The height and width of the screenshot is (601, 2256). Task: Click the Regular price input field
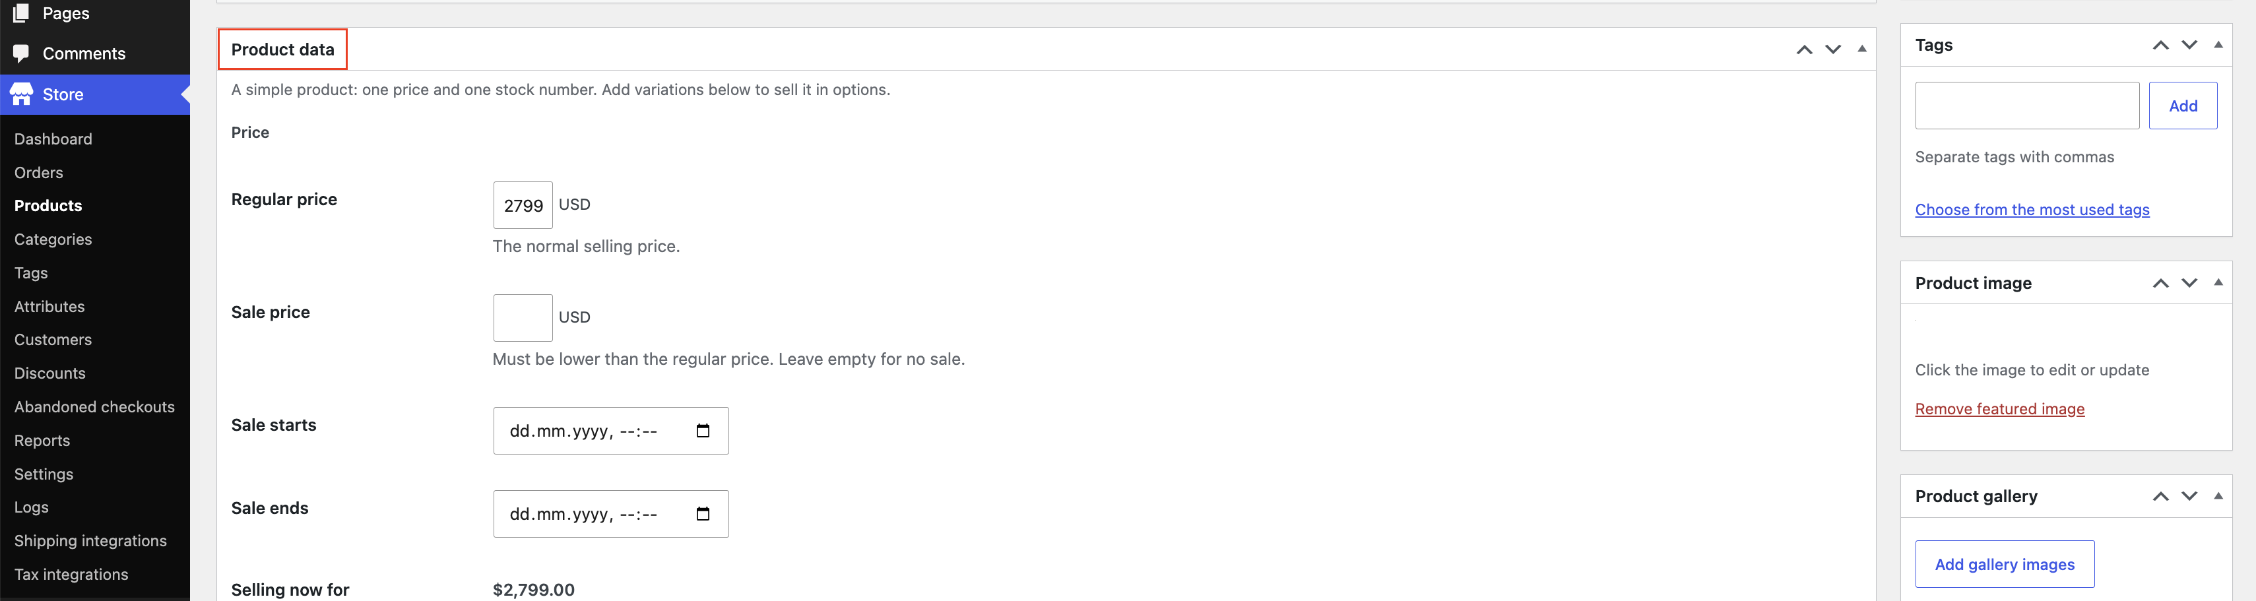pos(523,205)
